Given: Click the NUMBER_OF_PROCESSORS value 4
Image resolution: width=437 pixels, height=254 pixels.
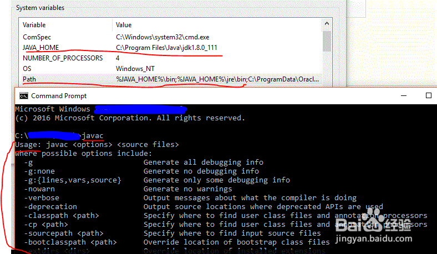Looking at the screenshot, I should coord(118,58).
